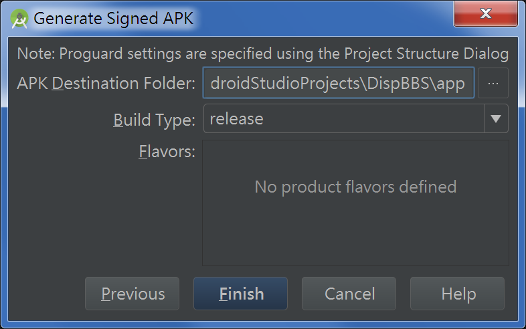Click the 'Generate Signed APK' window title
This screenshot has height=329, width=526.
pos(113,18)
